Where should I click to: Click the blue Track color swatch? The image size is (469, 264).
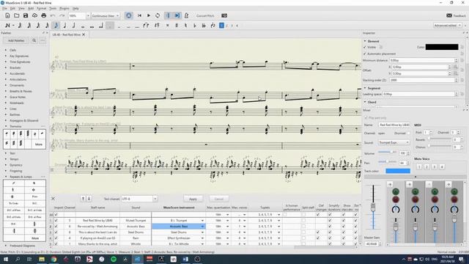pyautogui.click(x=398, y=171)
